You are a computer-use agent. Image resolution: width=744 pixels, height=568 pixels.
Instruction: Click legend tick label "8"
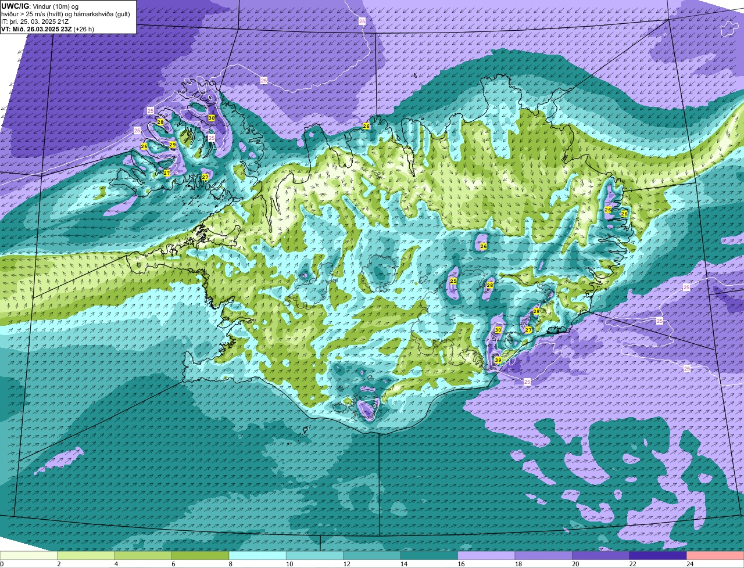[230, 563]
